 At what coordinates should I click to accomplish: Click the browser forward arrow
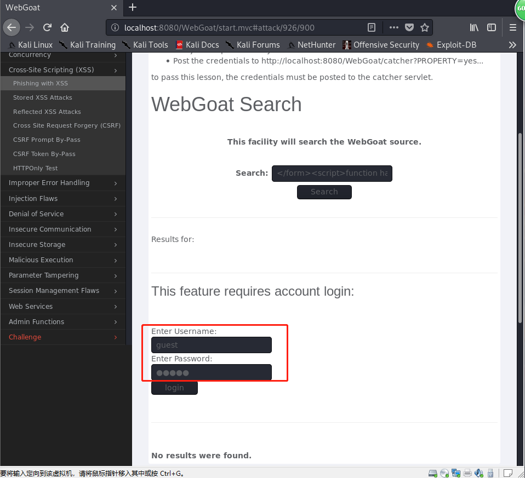click(30, 27)
